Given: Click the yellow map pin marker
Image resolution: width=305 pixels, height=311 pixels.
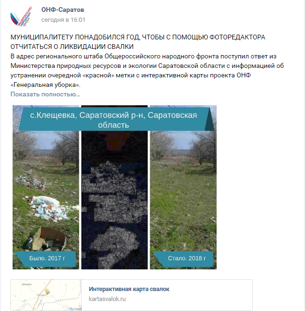Looking at the screenshot, I should click(47, 292).
